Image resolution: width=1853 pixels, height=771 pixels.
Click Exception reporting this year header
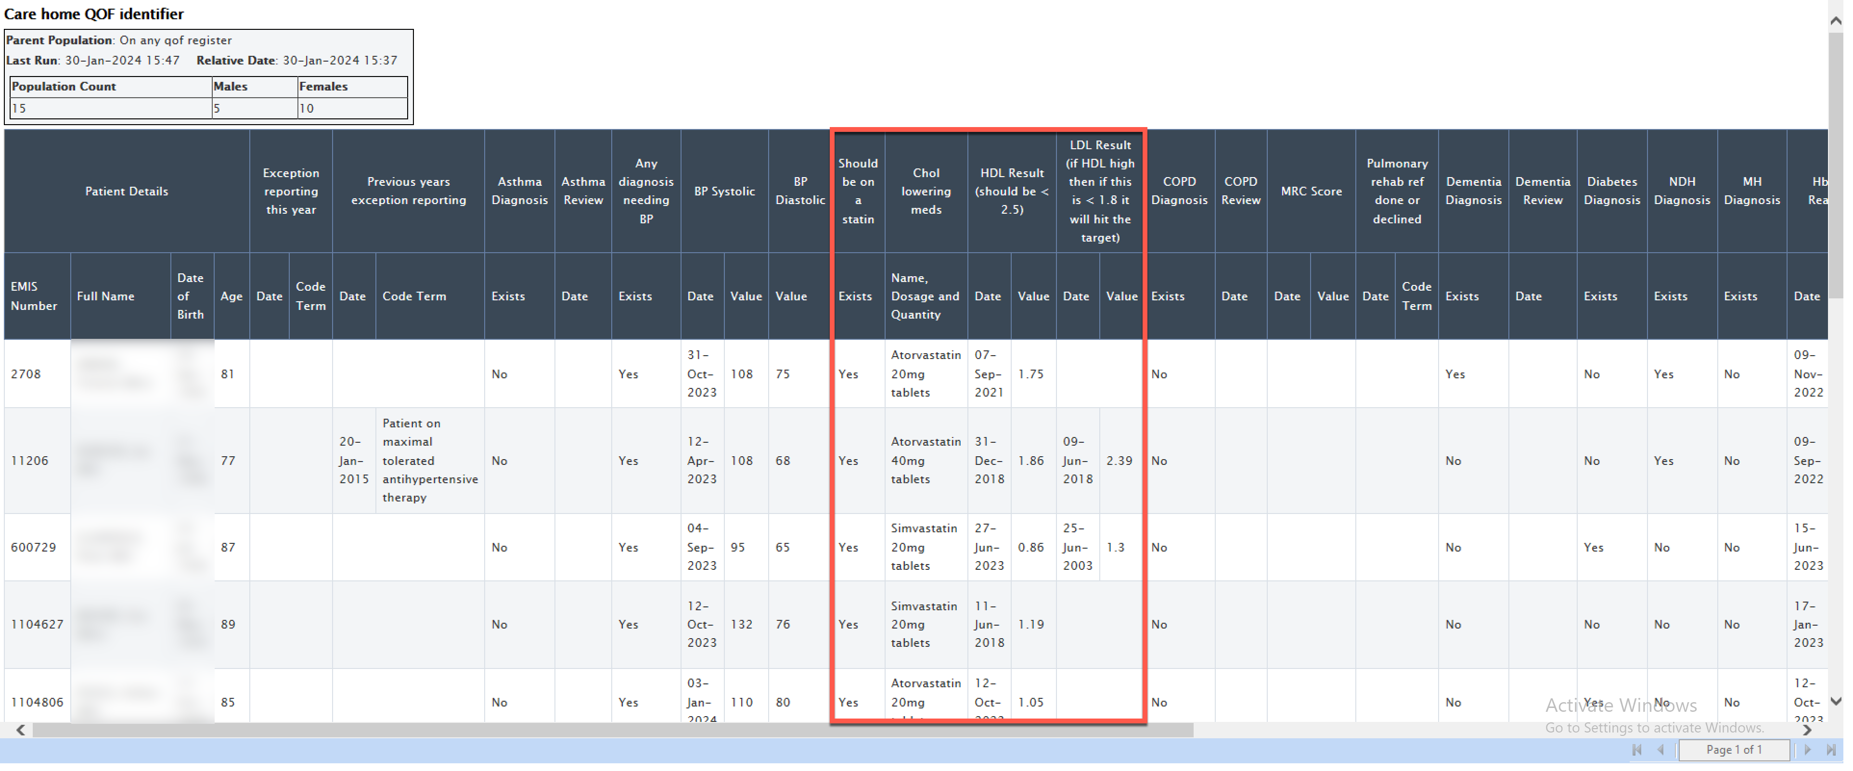click(291, 192)
